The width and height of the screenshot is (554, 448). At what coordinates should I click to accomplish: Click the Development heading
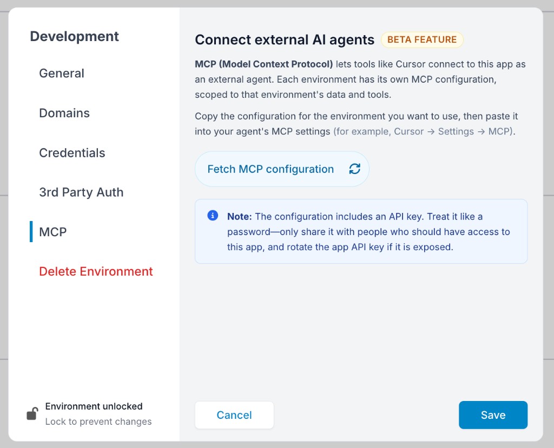[x=74, y=36]
